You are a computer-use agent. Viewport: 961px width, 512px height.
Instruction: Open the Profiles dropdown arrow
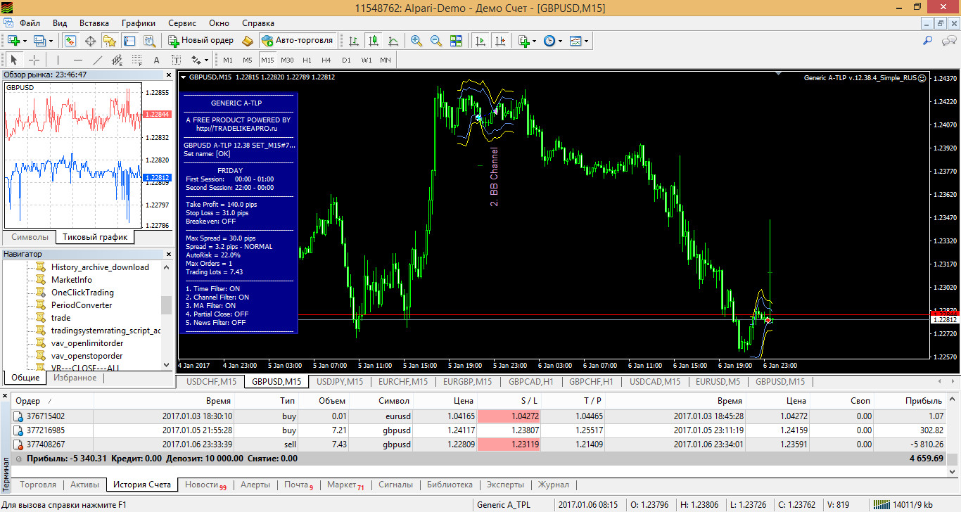tap(51, 40)
